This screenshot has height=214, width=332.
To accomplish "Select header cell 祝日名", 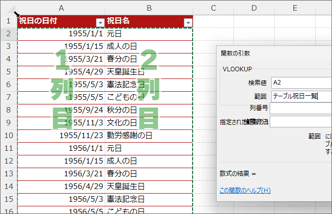I will [x=149, y=21].
